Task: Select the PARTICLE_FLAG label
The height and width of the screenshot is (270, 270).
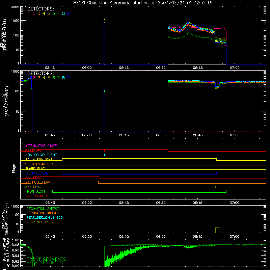Action: pyautogui.click(x=38, y=182)
